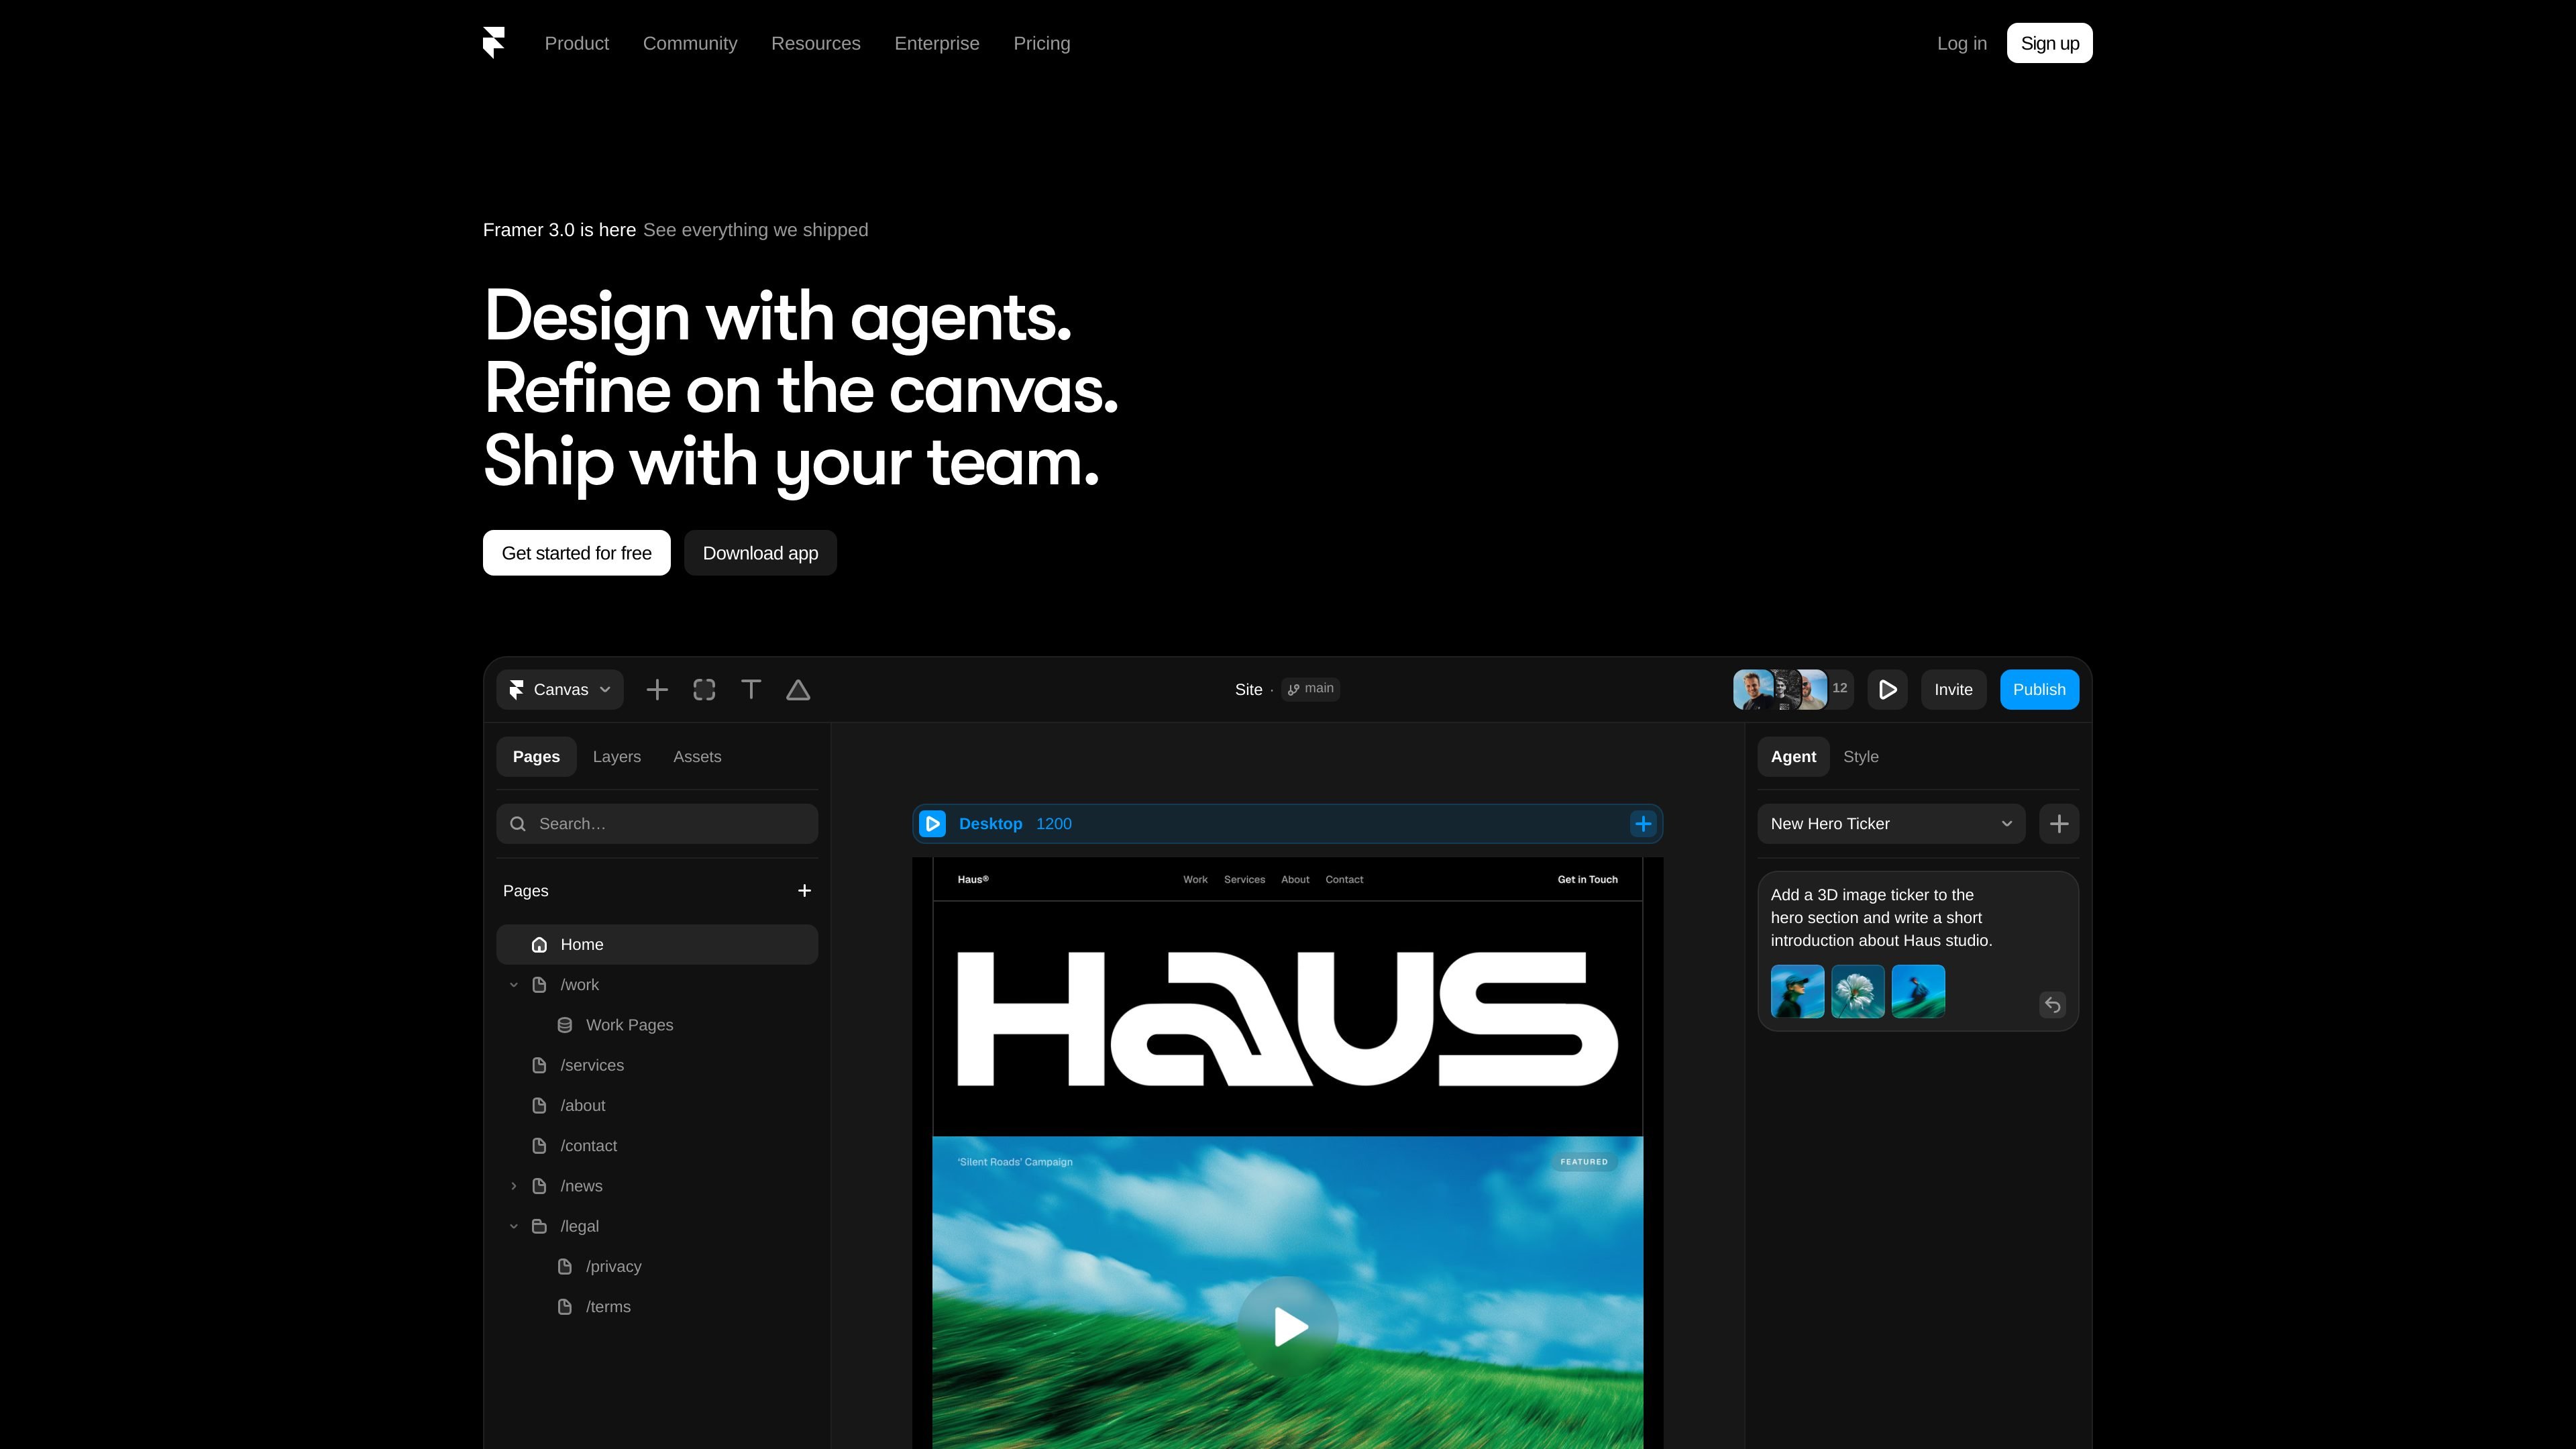Add a new page with the plus icon
The height and width of the screenshot is (1449, 2576).
coord(804,891)
